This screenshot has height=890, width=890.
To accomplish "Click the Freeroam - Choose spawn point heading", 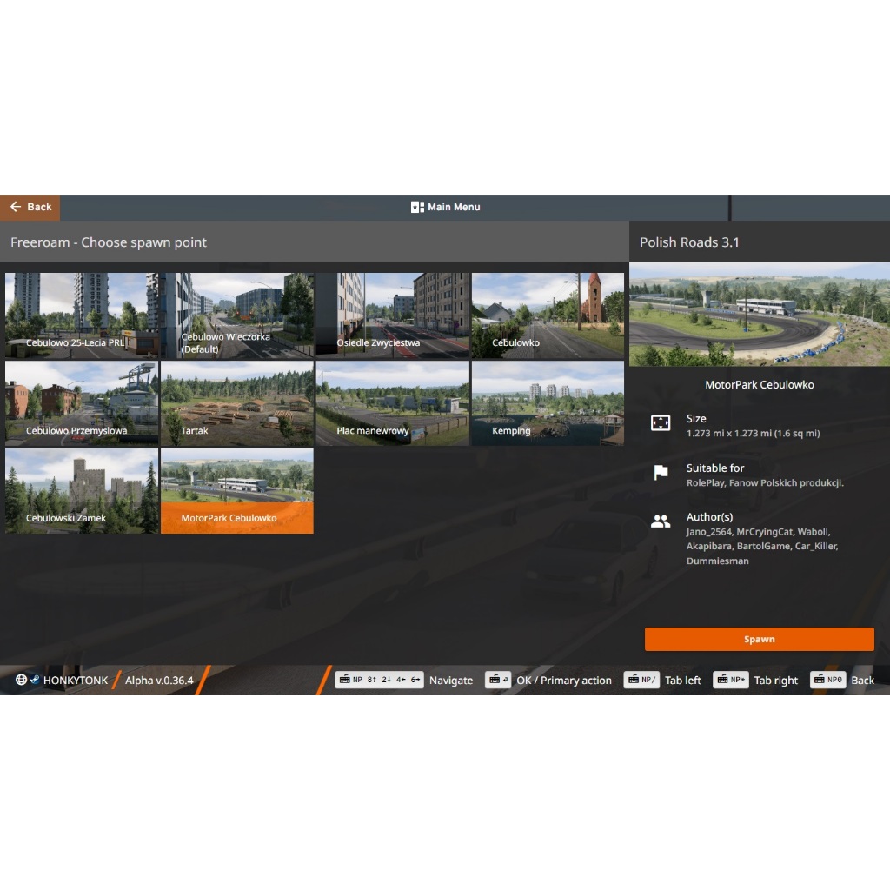I will tap(109, 242).
